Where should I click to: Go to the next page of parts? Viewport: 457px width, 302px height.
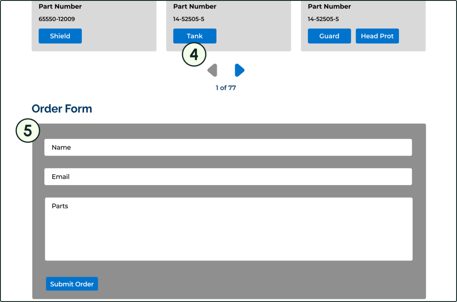(x=239, y=70)
